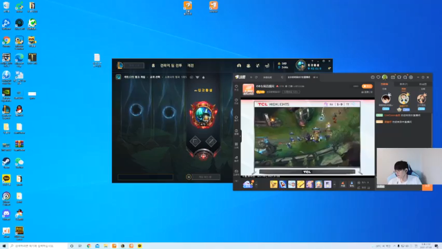This screenshot has width=442, height=249.
Task: Click the game mode icon in lobby header
Action: pyautogui.click(x=118, y=77)
